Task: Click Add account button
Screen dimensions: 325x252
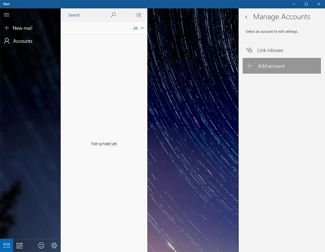Action: pos(282,66)
